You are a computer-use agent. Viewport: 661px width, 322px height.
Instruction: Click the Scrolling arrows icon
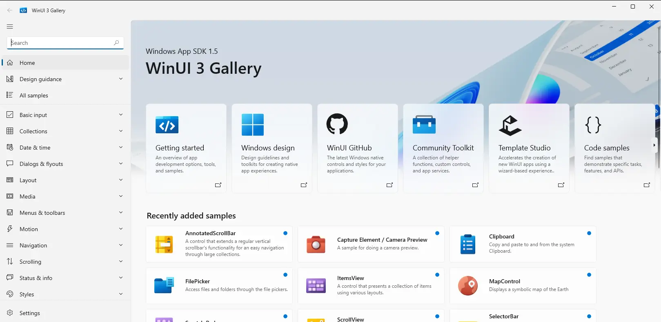tap(10, 262)
